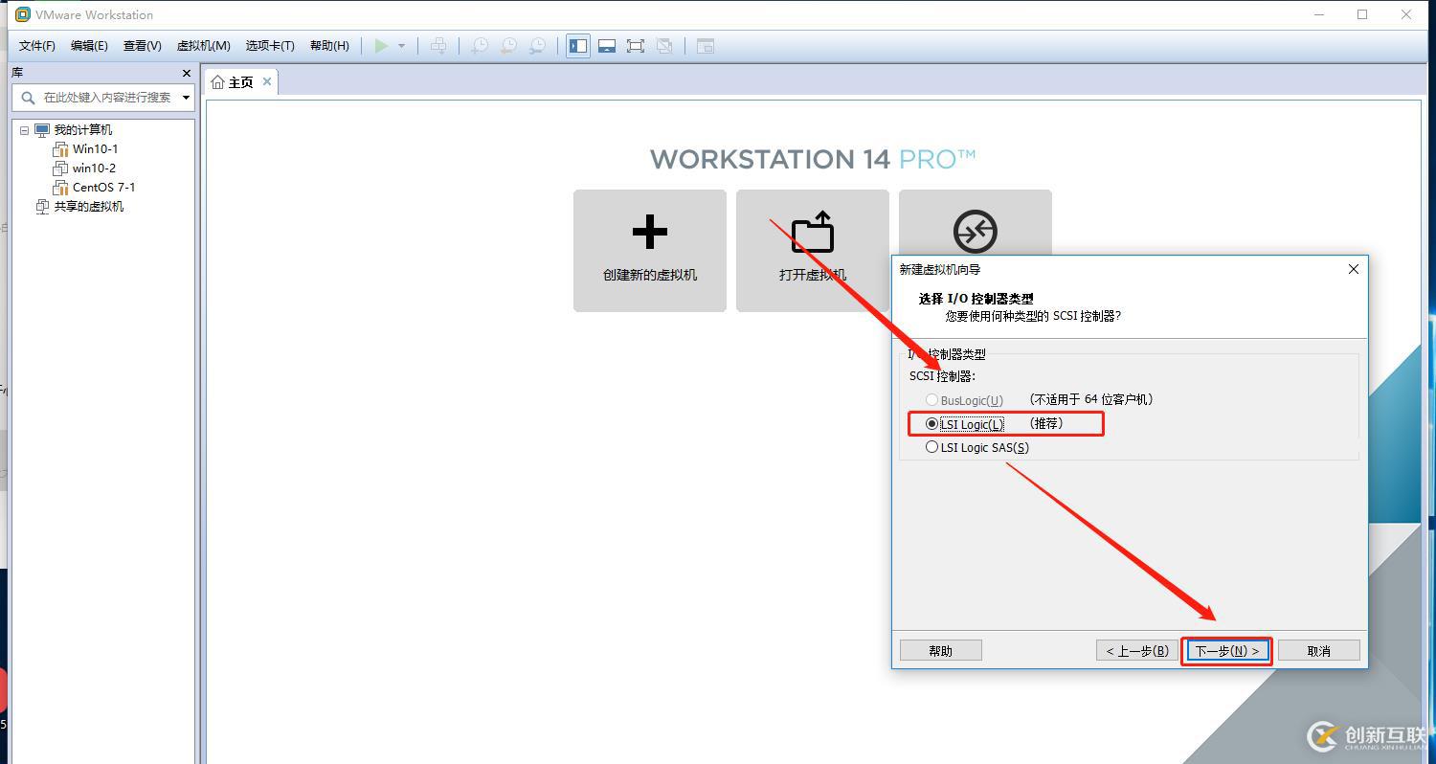Select the LSI Logic SAS(S) radio button
1436x764 pixels.
click(x=931, y=447)
